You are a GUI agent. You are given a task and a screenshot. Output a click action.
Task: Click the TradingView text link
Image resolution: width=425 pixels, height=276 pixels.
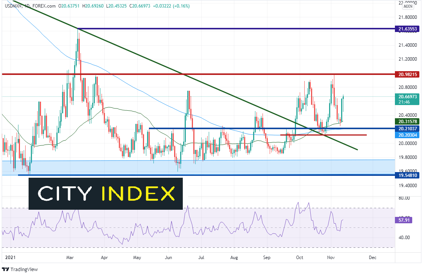[x=24, y=270]
